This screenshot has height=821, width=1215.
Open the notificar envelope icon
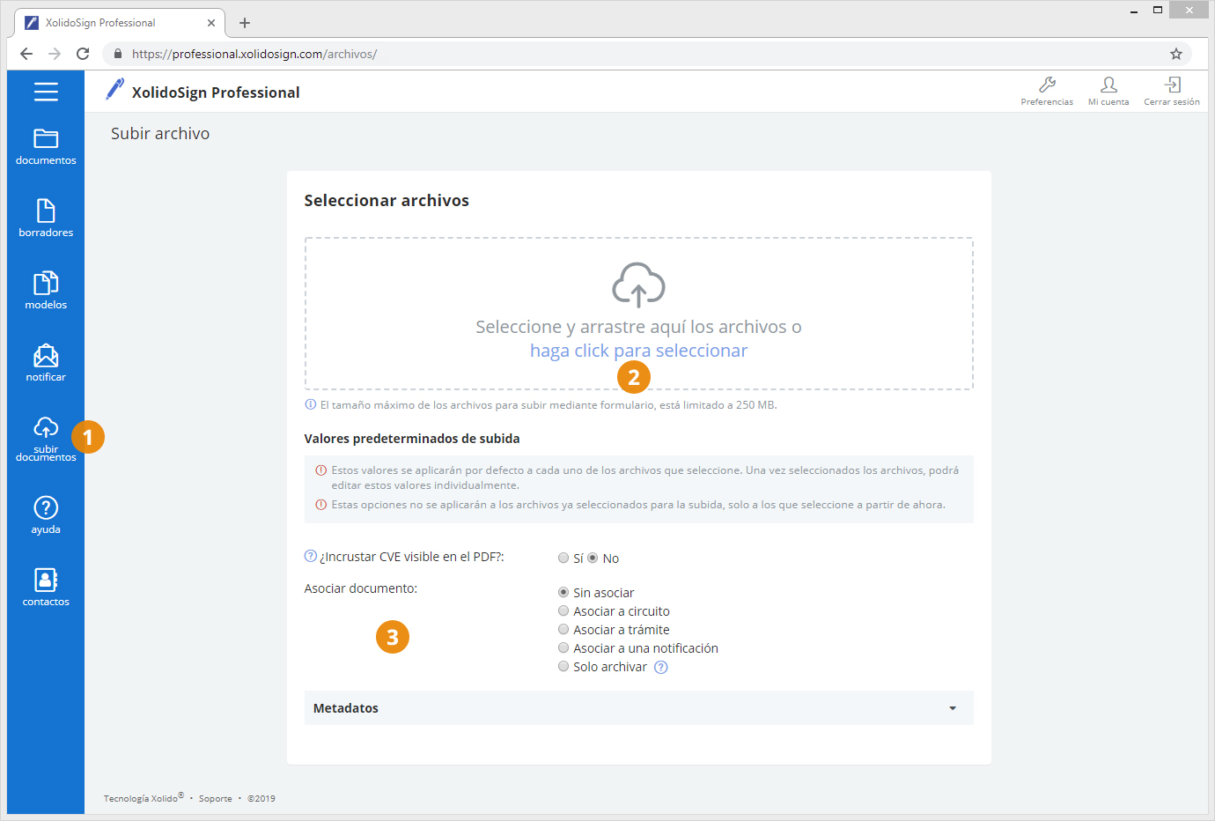[x=46, y=355]
